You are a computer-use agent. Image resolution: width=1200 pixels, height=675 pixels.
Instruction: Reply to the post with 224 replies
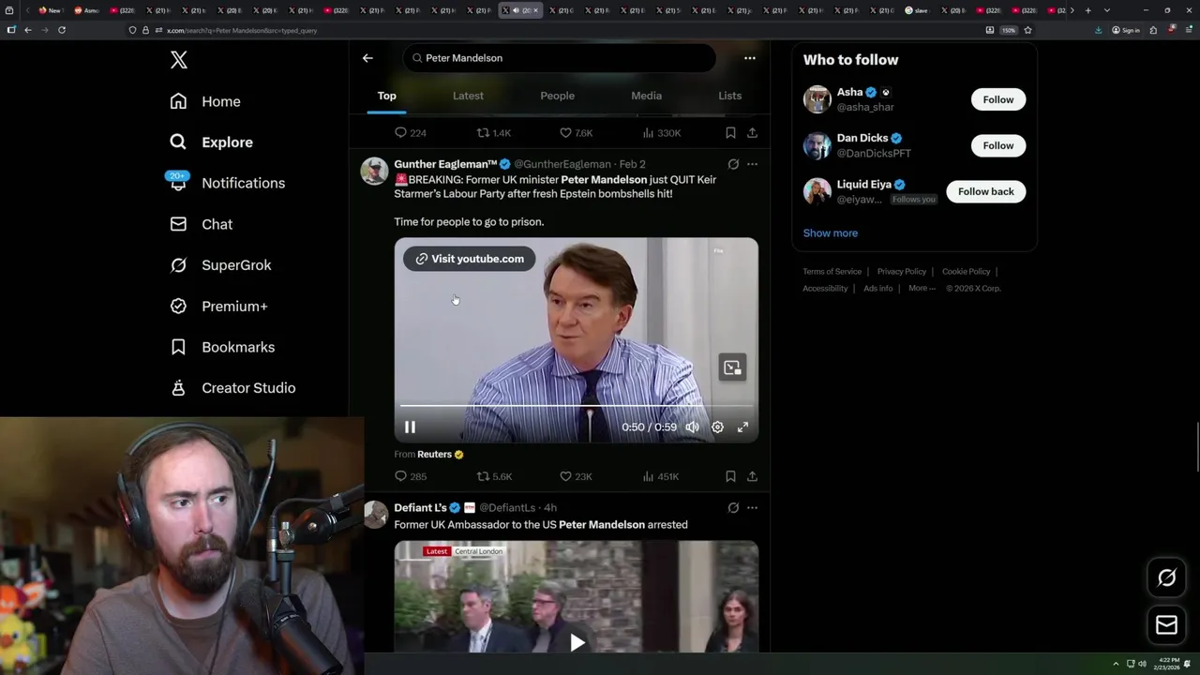[x=410, y=133]
